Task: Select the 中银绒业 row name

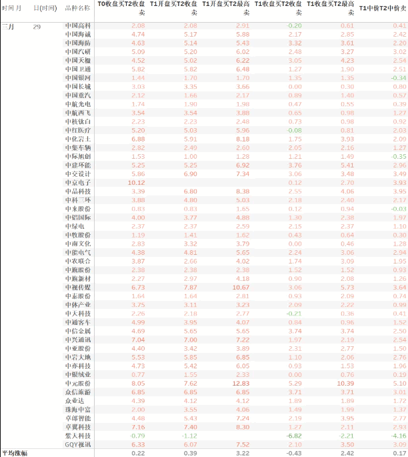Action: click(x=78, y=375)
